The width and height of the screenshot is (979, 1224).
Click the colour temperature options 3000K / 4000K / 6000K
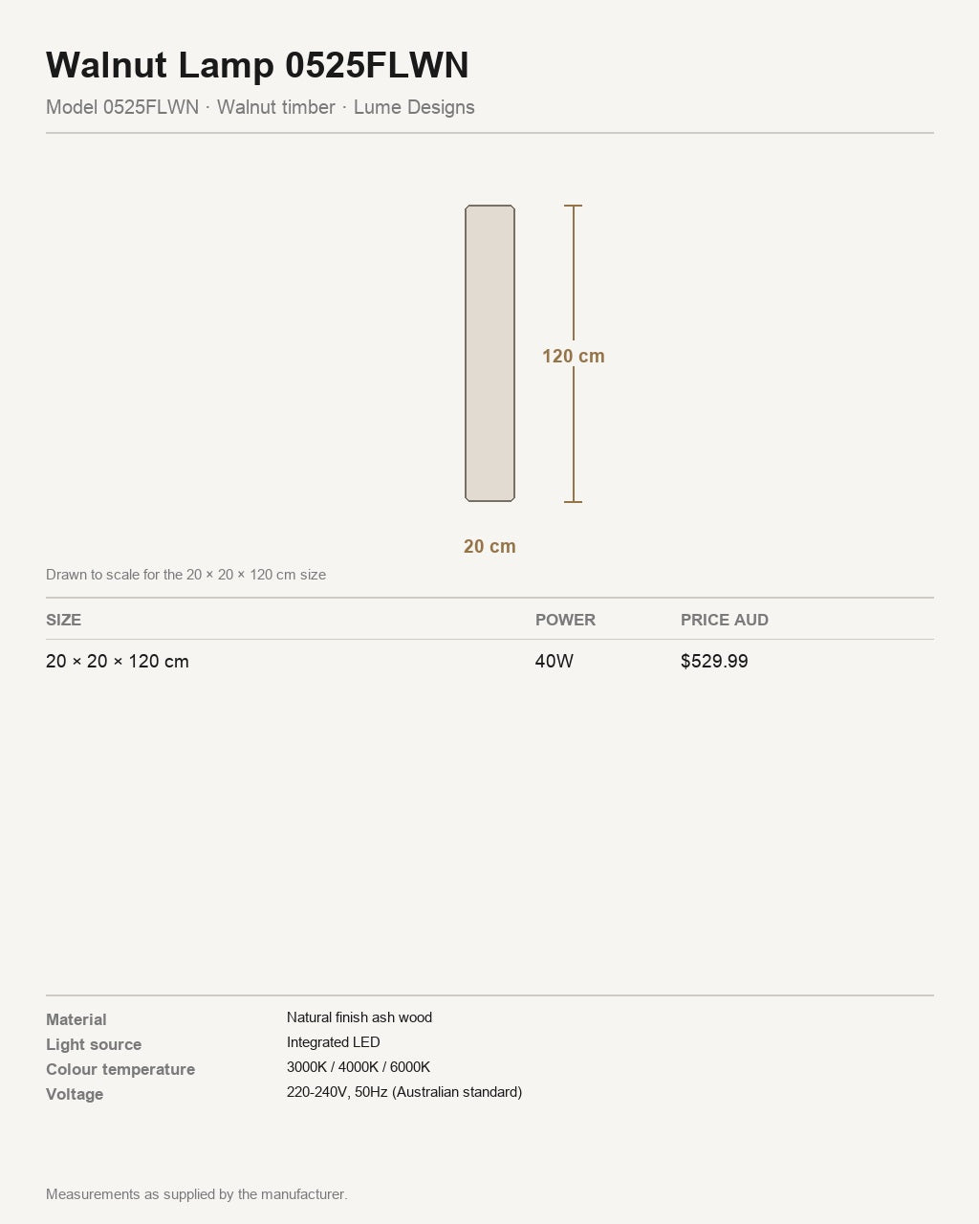pyautogui.click(x=359, y=1067)
